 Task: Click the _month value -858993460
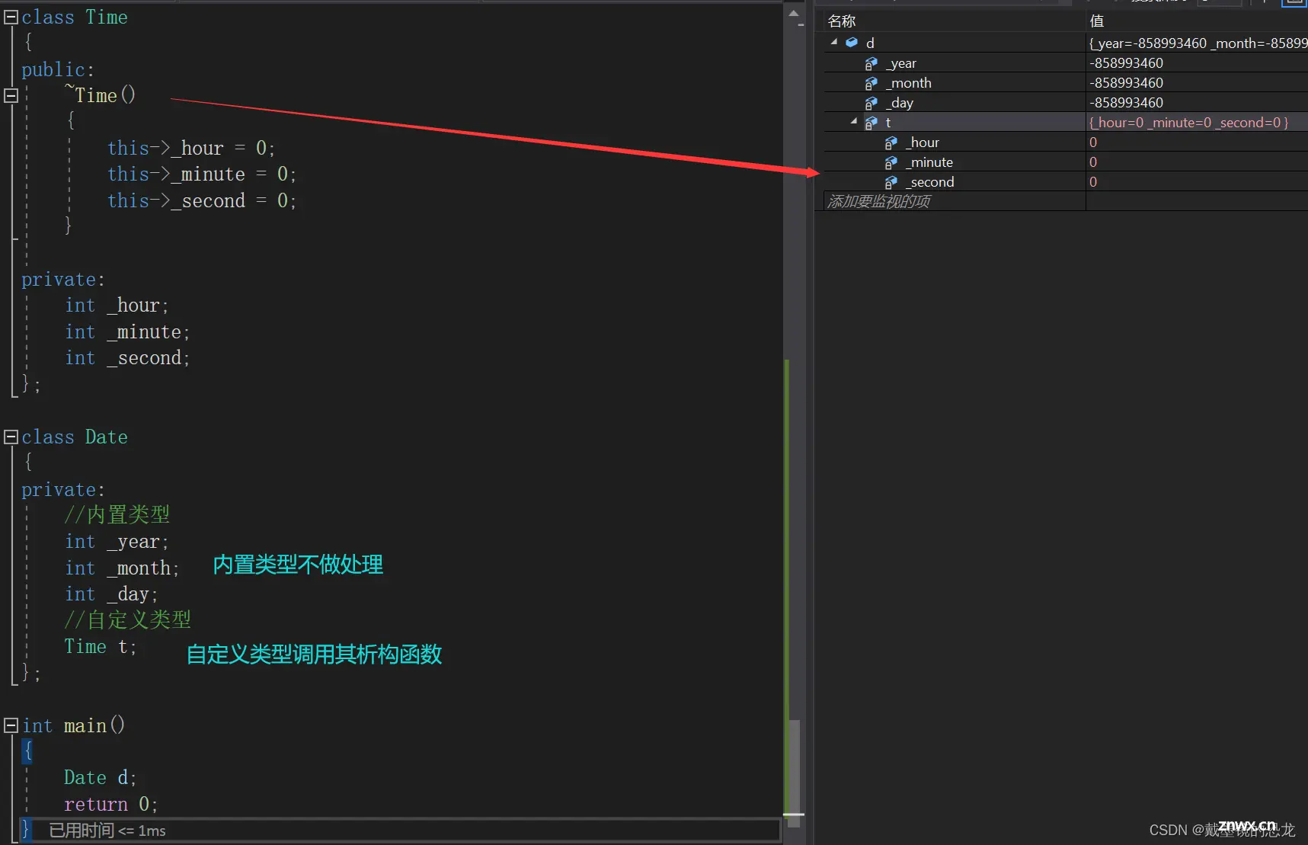(x=1126, y=83)
